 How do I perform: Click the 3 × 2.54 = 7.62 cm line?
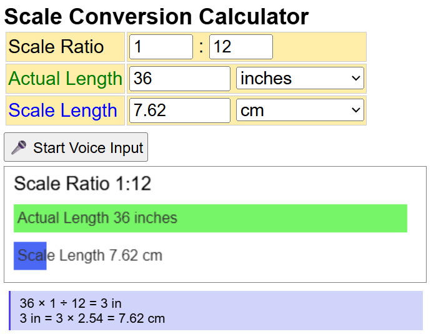(92, 318)
